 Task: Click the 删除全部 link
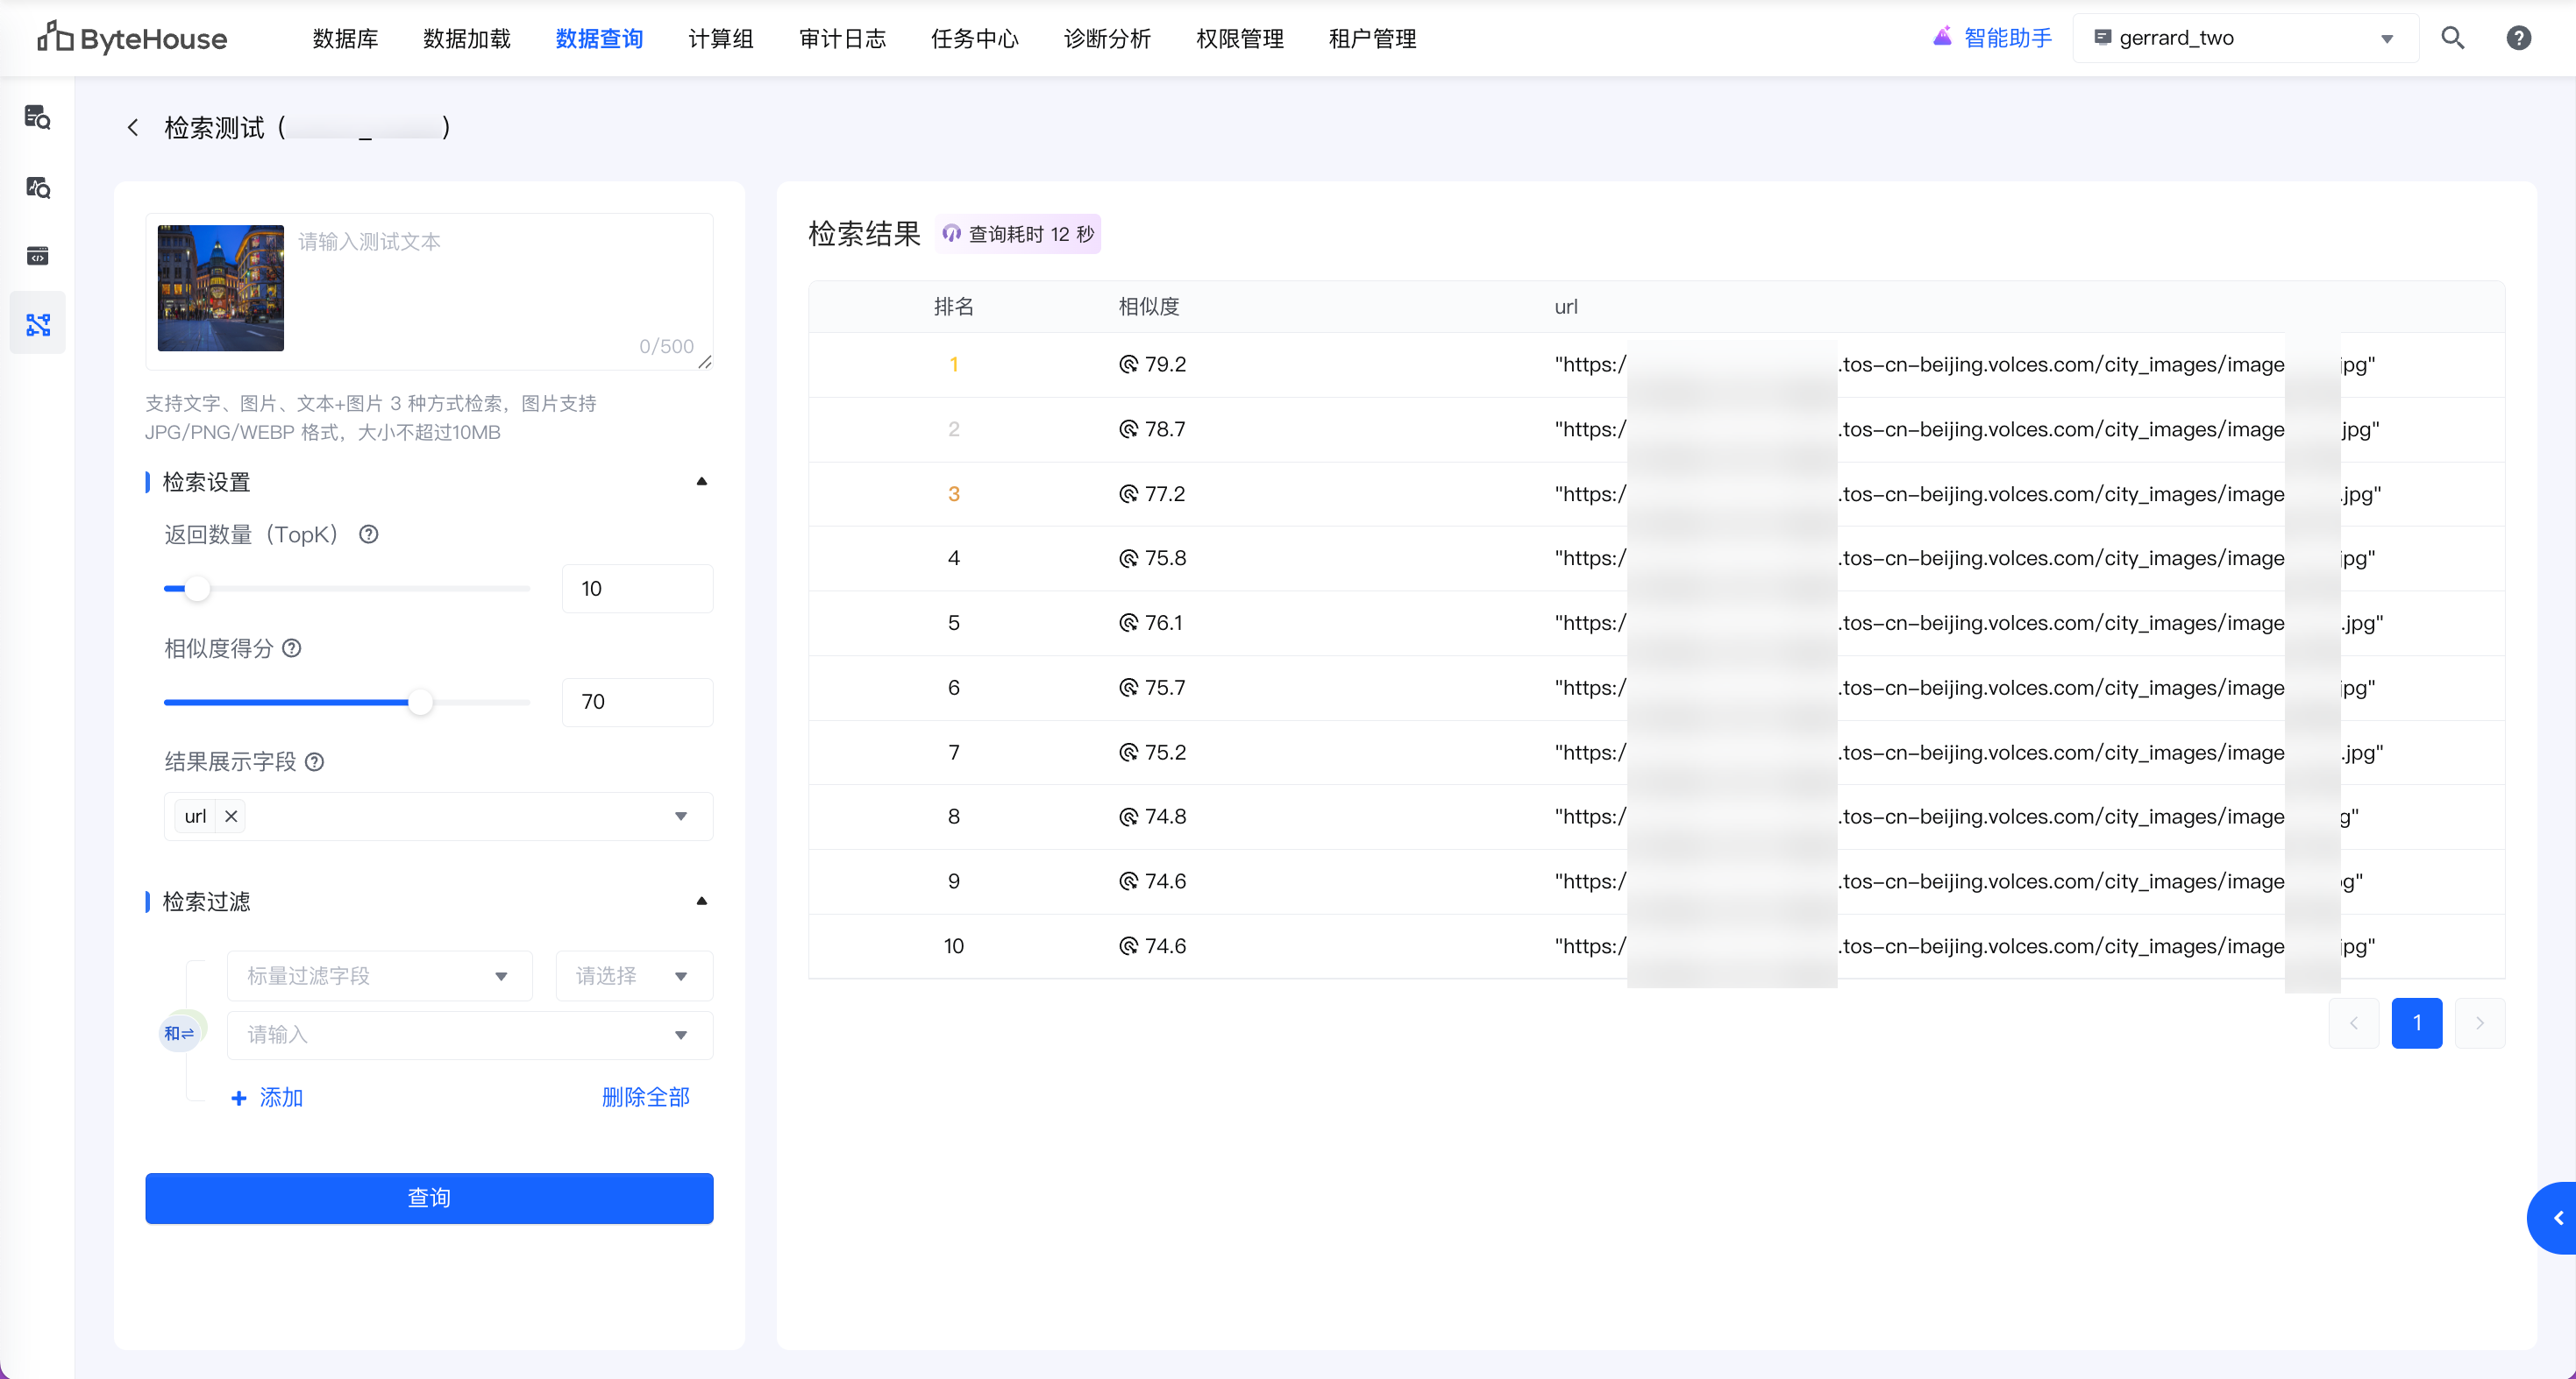[645, 1097]
